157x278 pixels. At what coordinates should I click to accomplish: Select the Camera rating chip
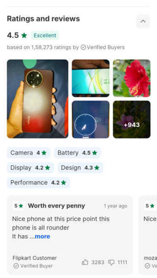pyautogui.click(x=28, y=153)
